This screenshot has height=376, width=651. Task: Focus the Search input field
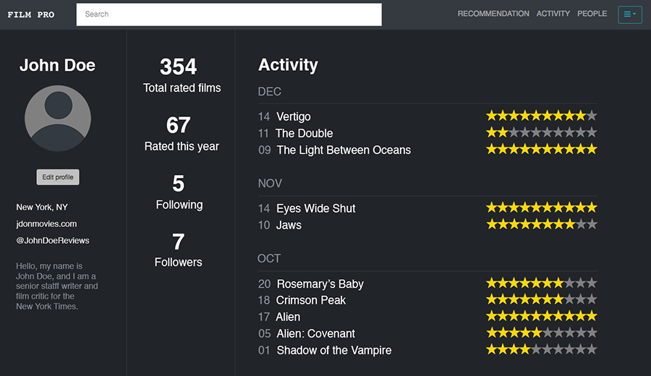(229, 14)
